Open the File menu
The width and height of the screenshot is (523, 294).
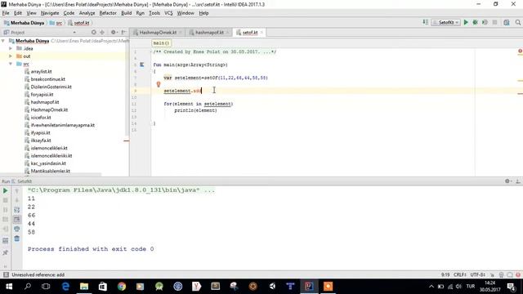coord(6,13)
